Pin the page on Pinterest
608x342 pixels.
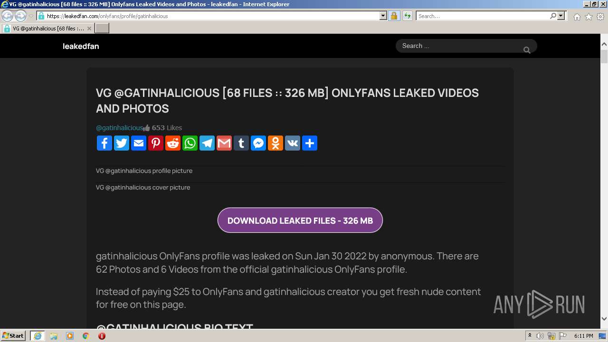156,143
